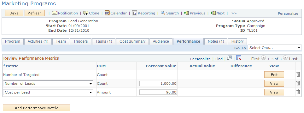Click Last in grid navigation
This screenshot has width=304, height=113.
pyautogui.click(x=293, y=59)
